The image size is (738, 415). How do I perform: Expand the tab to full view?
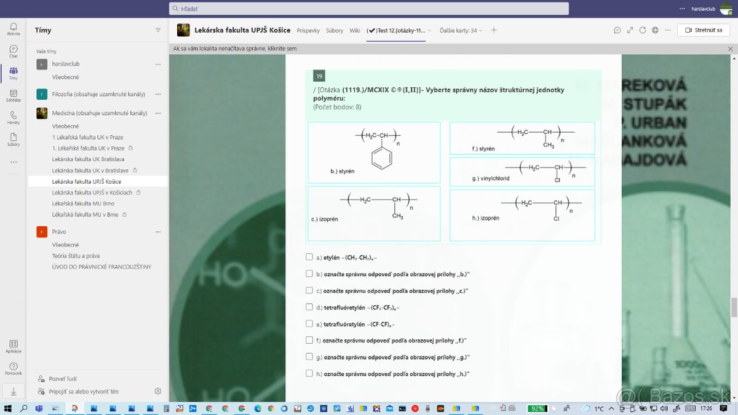point(630,30)
